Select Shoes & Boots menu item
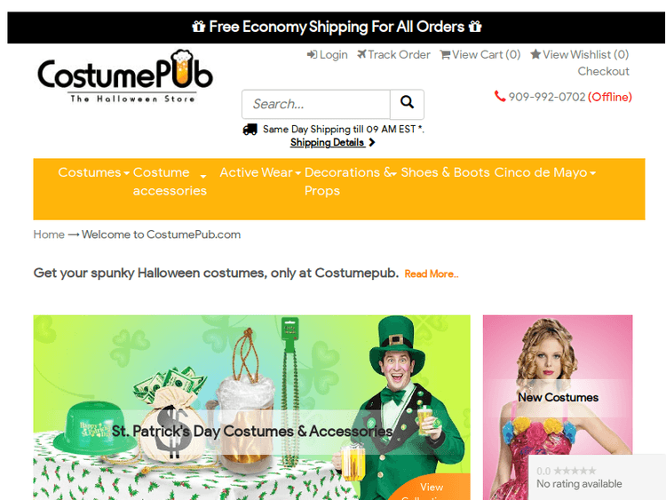This screenshot has height=500, width=666. (445, 172)
